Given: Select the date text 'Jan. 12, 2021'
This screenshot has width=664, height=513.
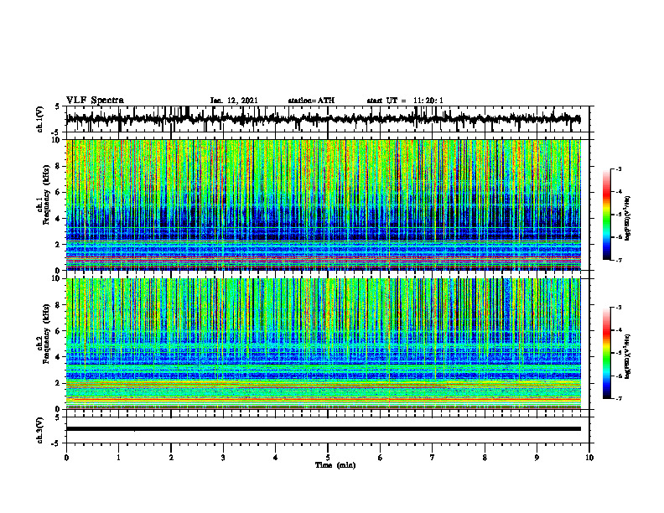Looking at the screenshot, I should [234, 101].
